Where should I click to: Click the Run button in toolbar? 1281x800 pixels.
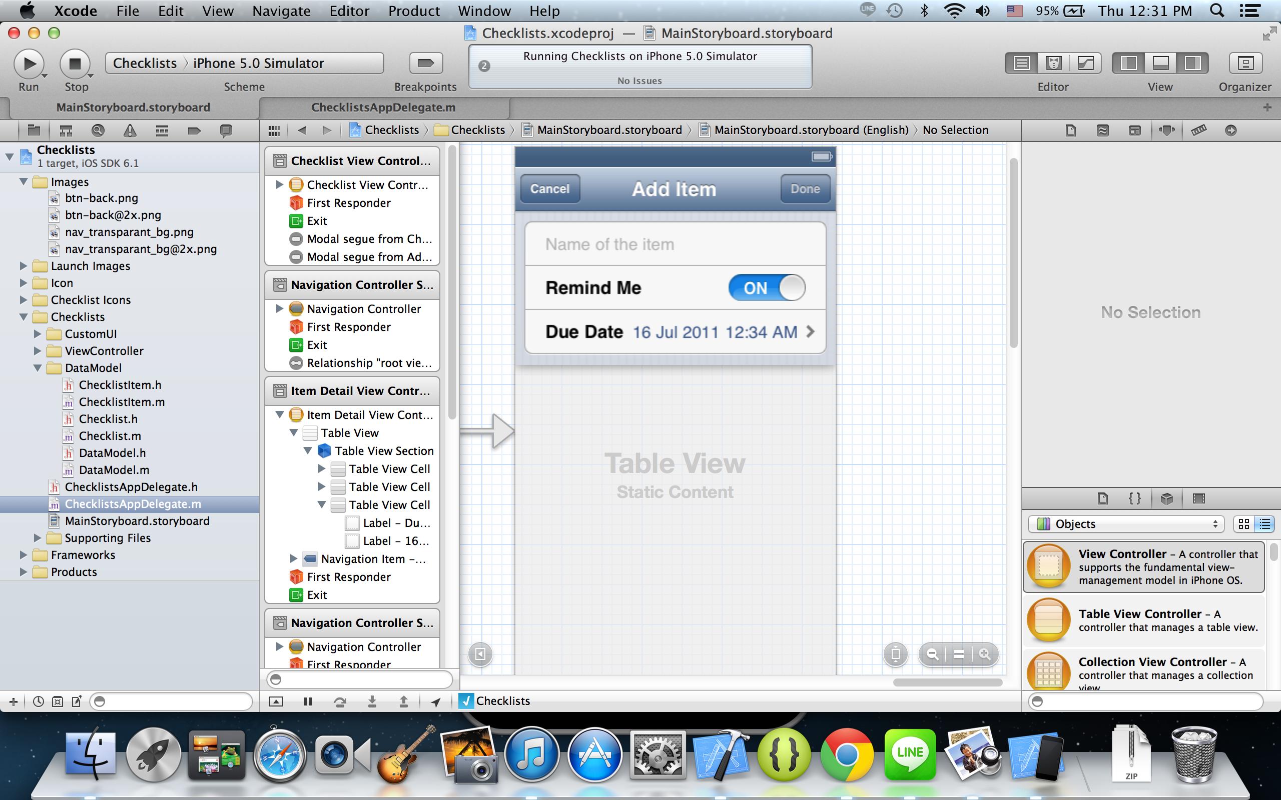pos(28,64)
